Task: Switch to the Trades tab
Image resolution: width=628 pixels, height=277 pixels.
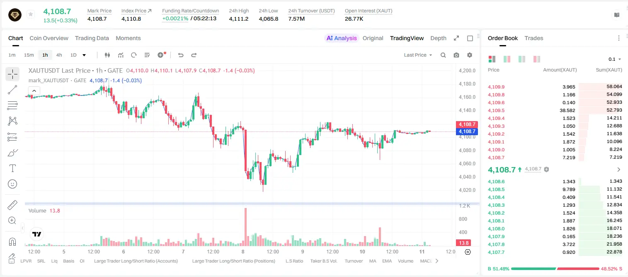Action: (534, 38)
